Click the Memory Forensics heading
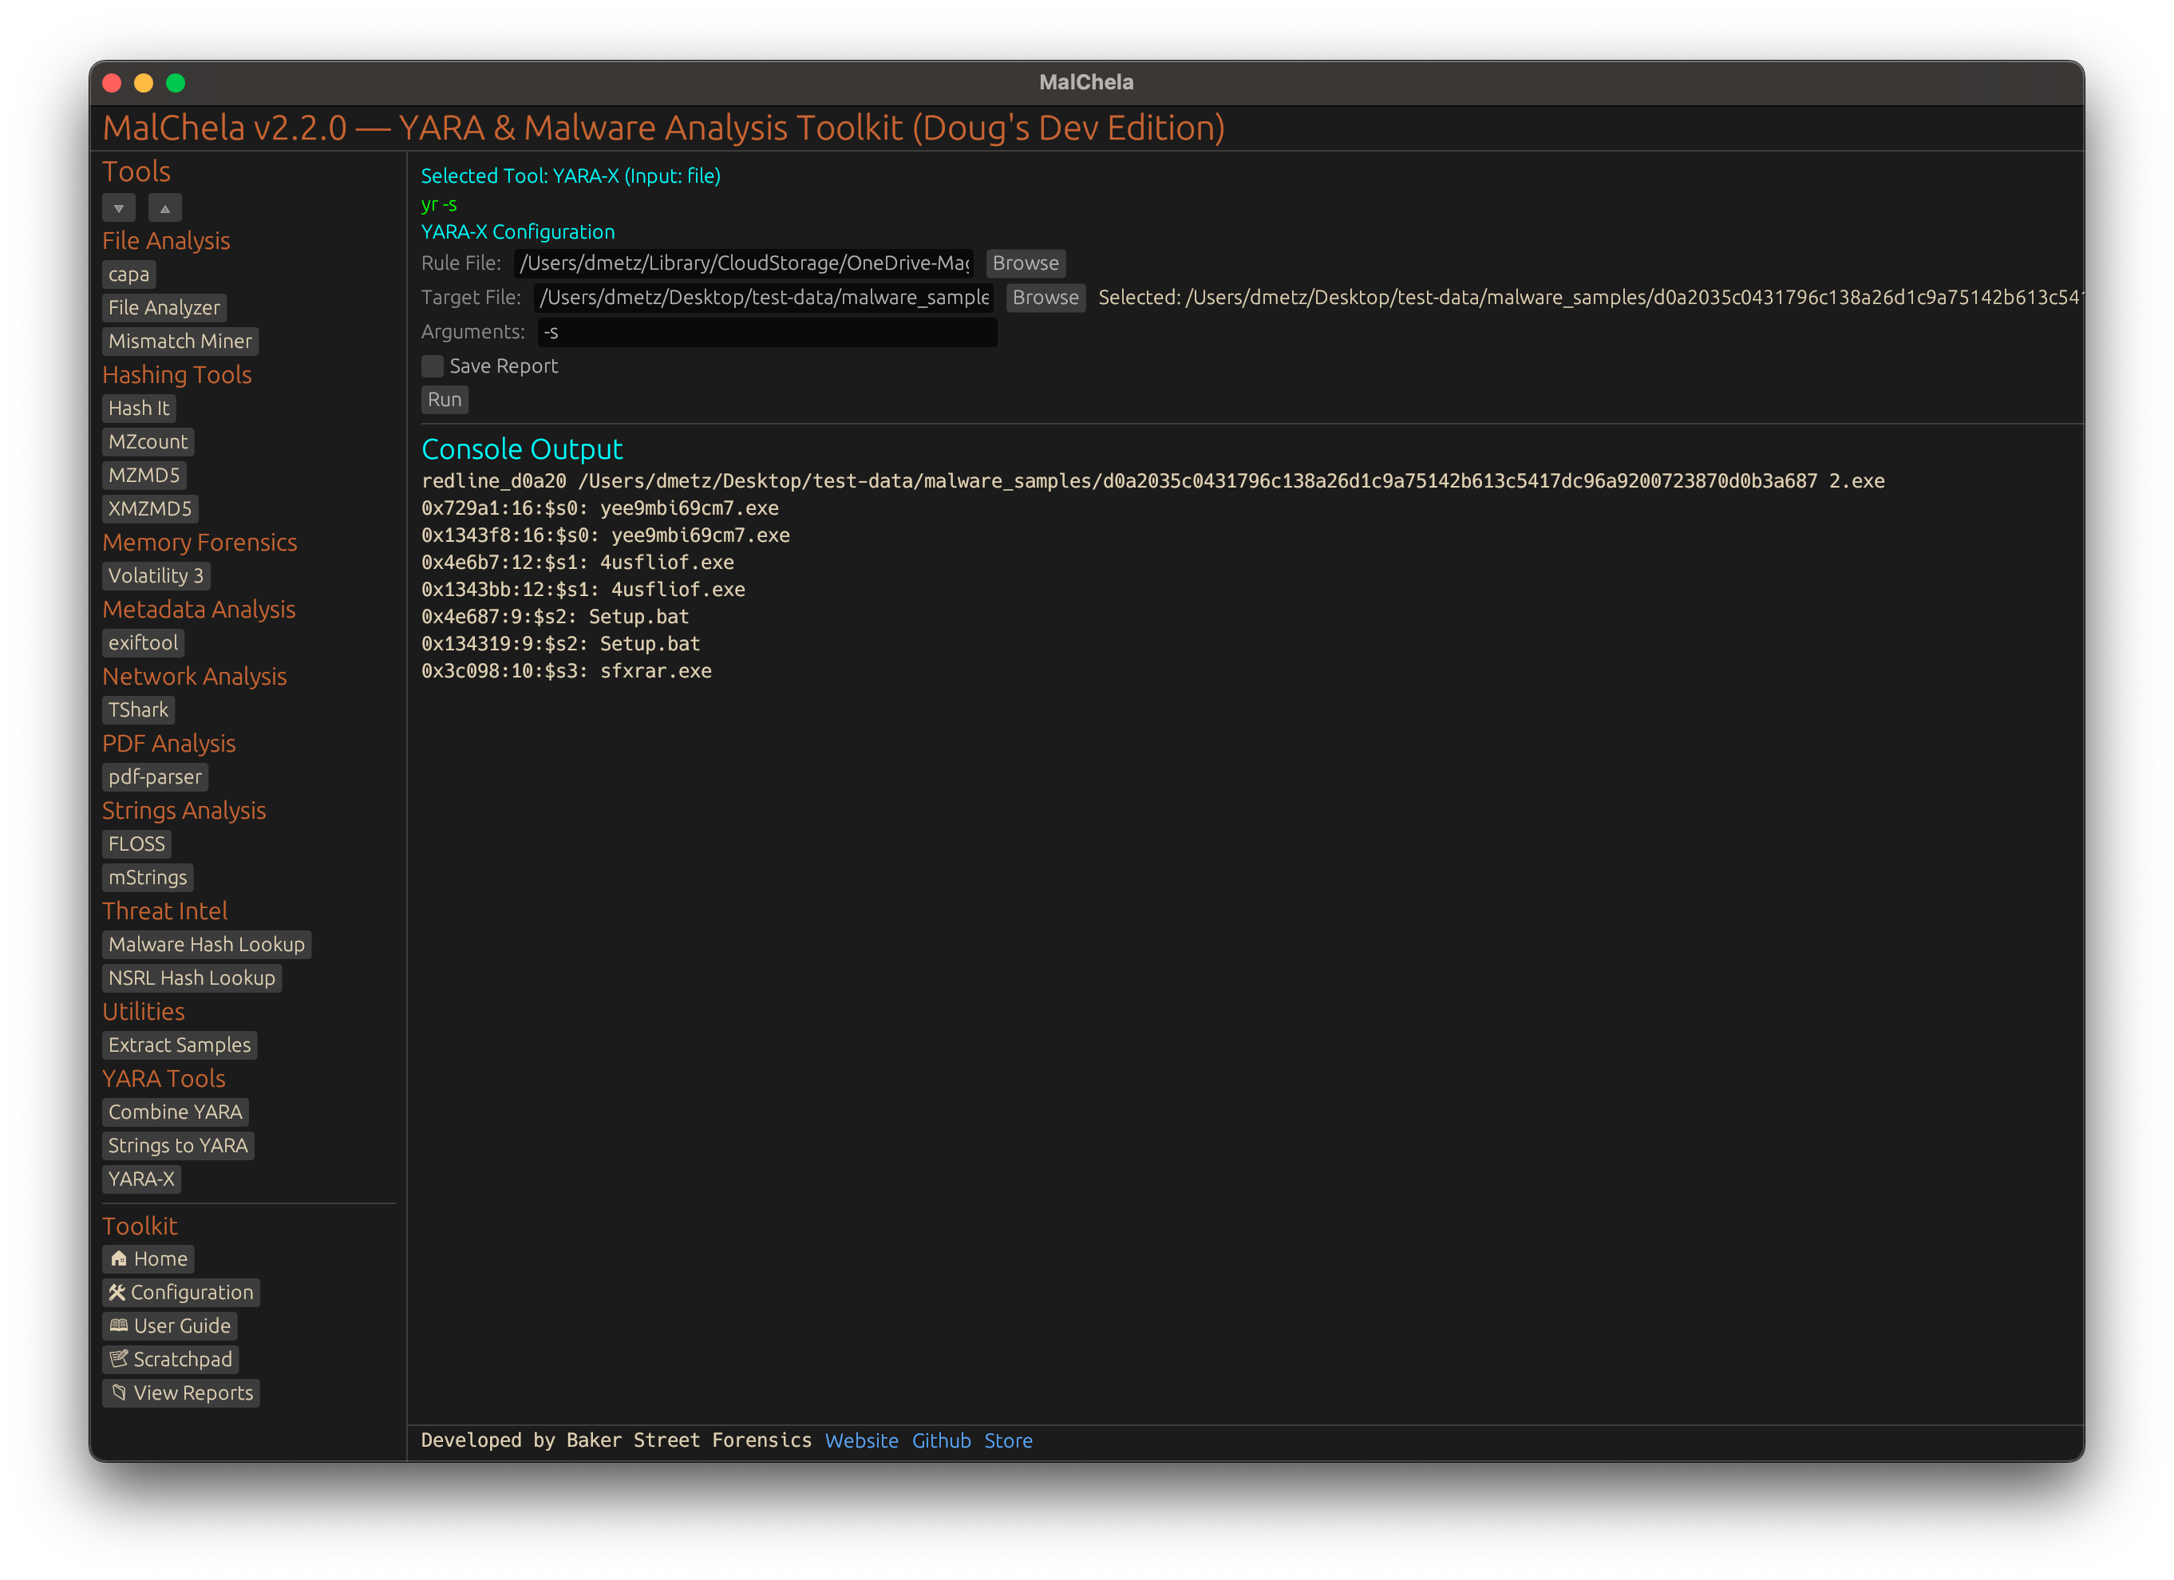The image size is (2174, 1580). click(200, 543)
